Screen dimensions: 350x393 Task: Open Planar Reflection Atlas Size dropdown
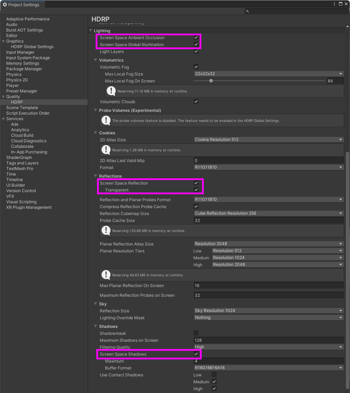[269, 244]
